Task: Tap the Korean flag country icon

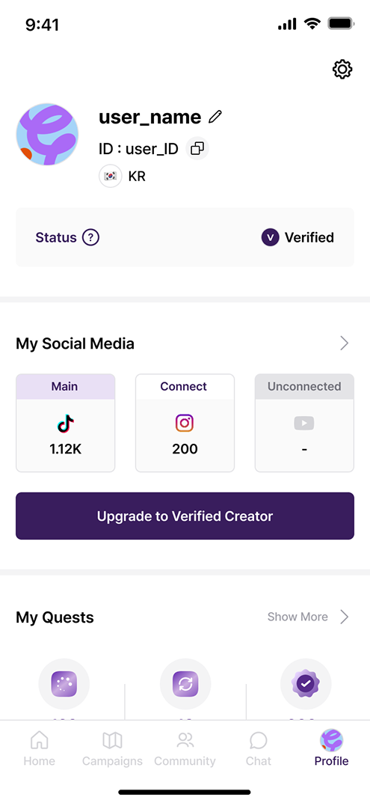Action: click(110, 176)
